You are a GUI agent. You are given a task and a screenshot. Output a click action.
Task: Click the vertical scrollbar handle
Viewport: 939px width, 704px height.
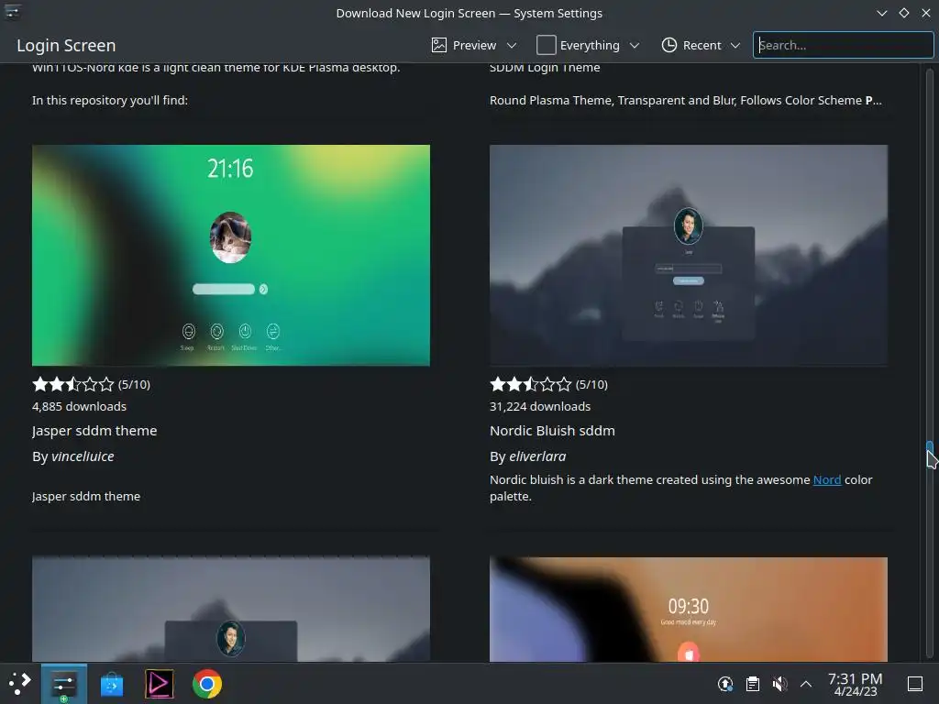click(930, 455)
